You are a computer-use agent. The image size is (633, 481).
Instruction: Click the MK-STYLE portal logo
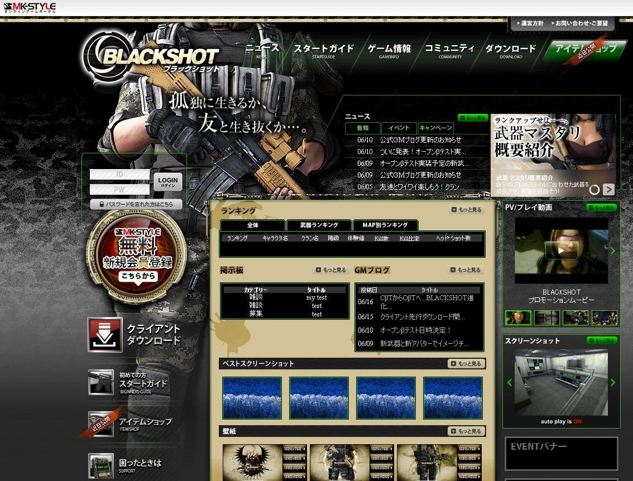point(30,8)
